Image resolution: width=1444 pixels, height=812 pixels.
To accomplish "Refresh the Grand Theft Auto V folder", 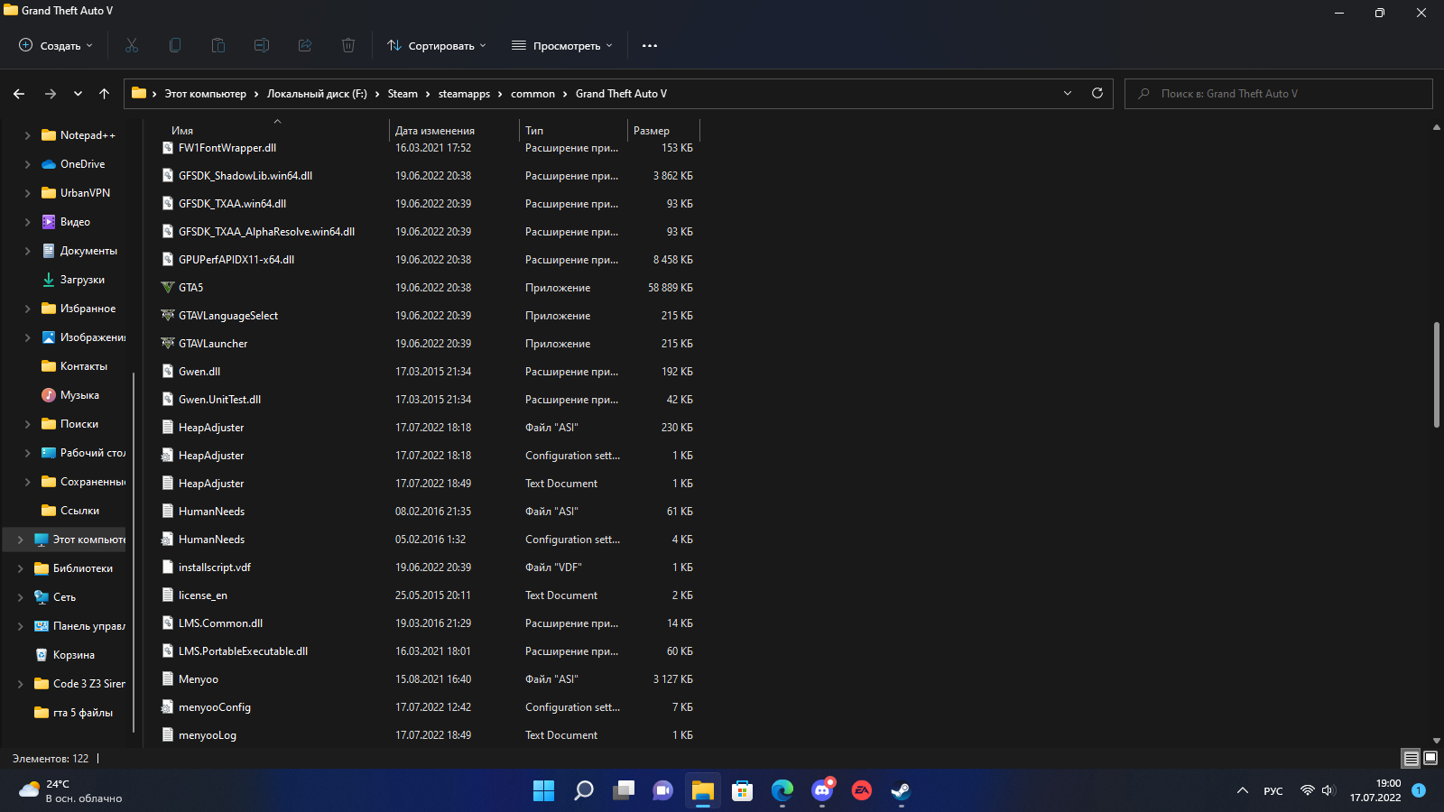I will point(1097,93).
